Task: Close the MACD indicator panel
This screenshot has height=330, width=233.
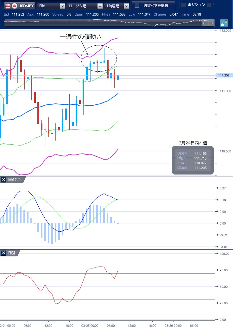Action: (x=3, y=180)
